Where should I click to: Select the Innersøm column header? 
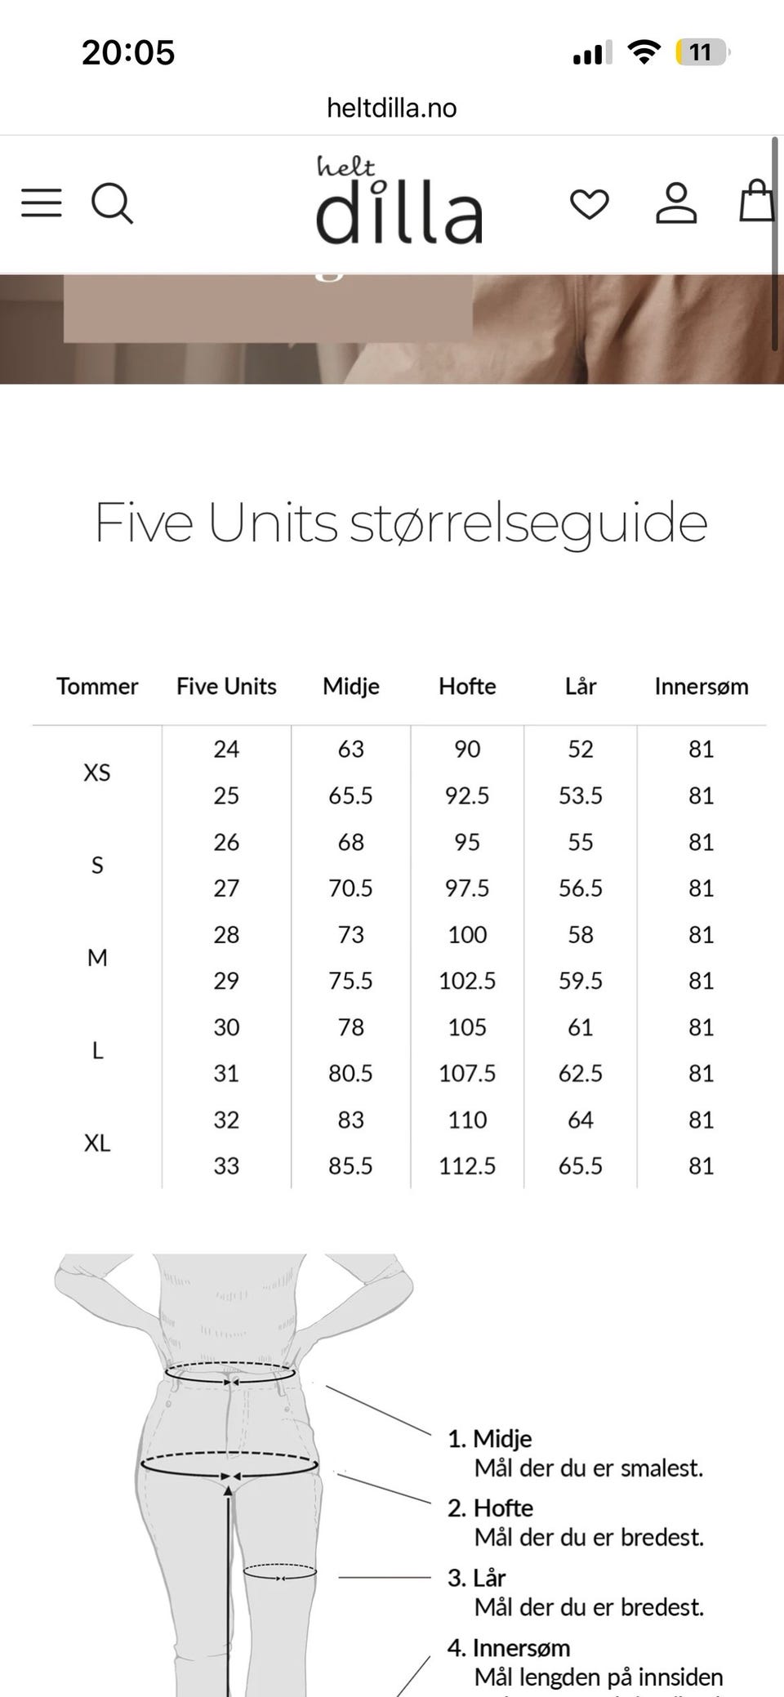point(702,686)
